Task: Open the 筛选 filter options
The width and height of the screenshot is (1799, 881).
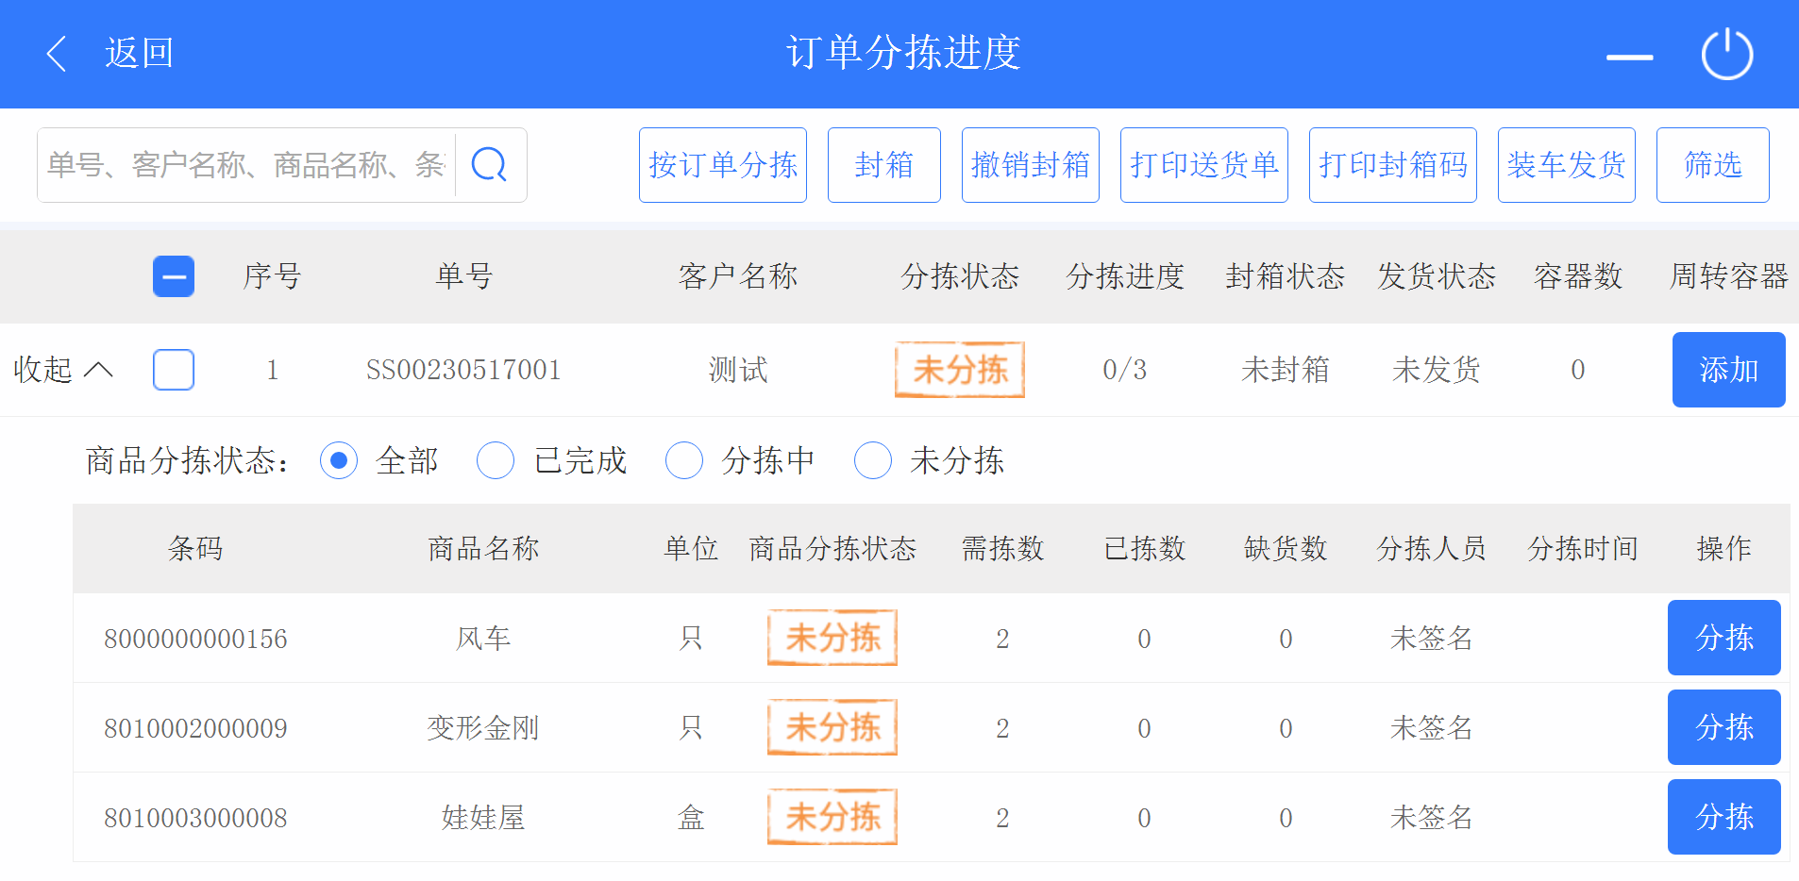Action: point(1712,165)
